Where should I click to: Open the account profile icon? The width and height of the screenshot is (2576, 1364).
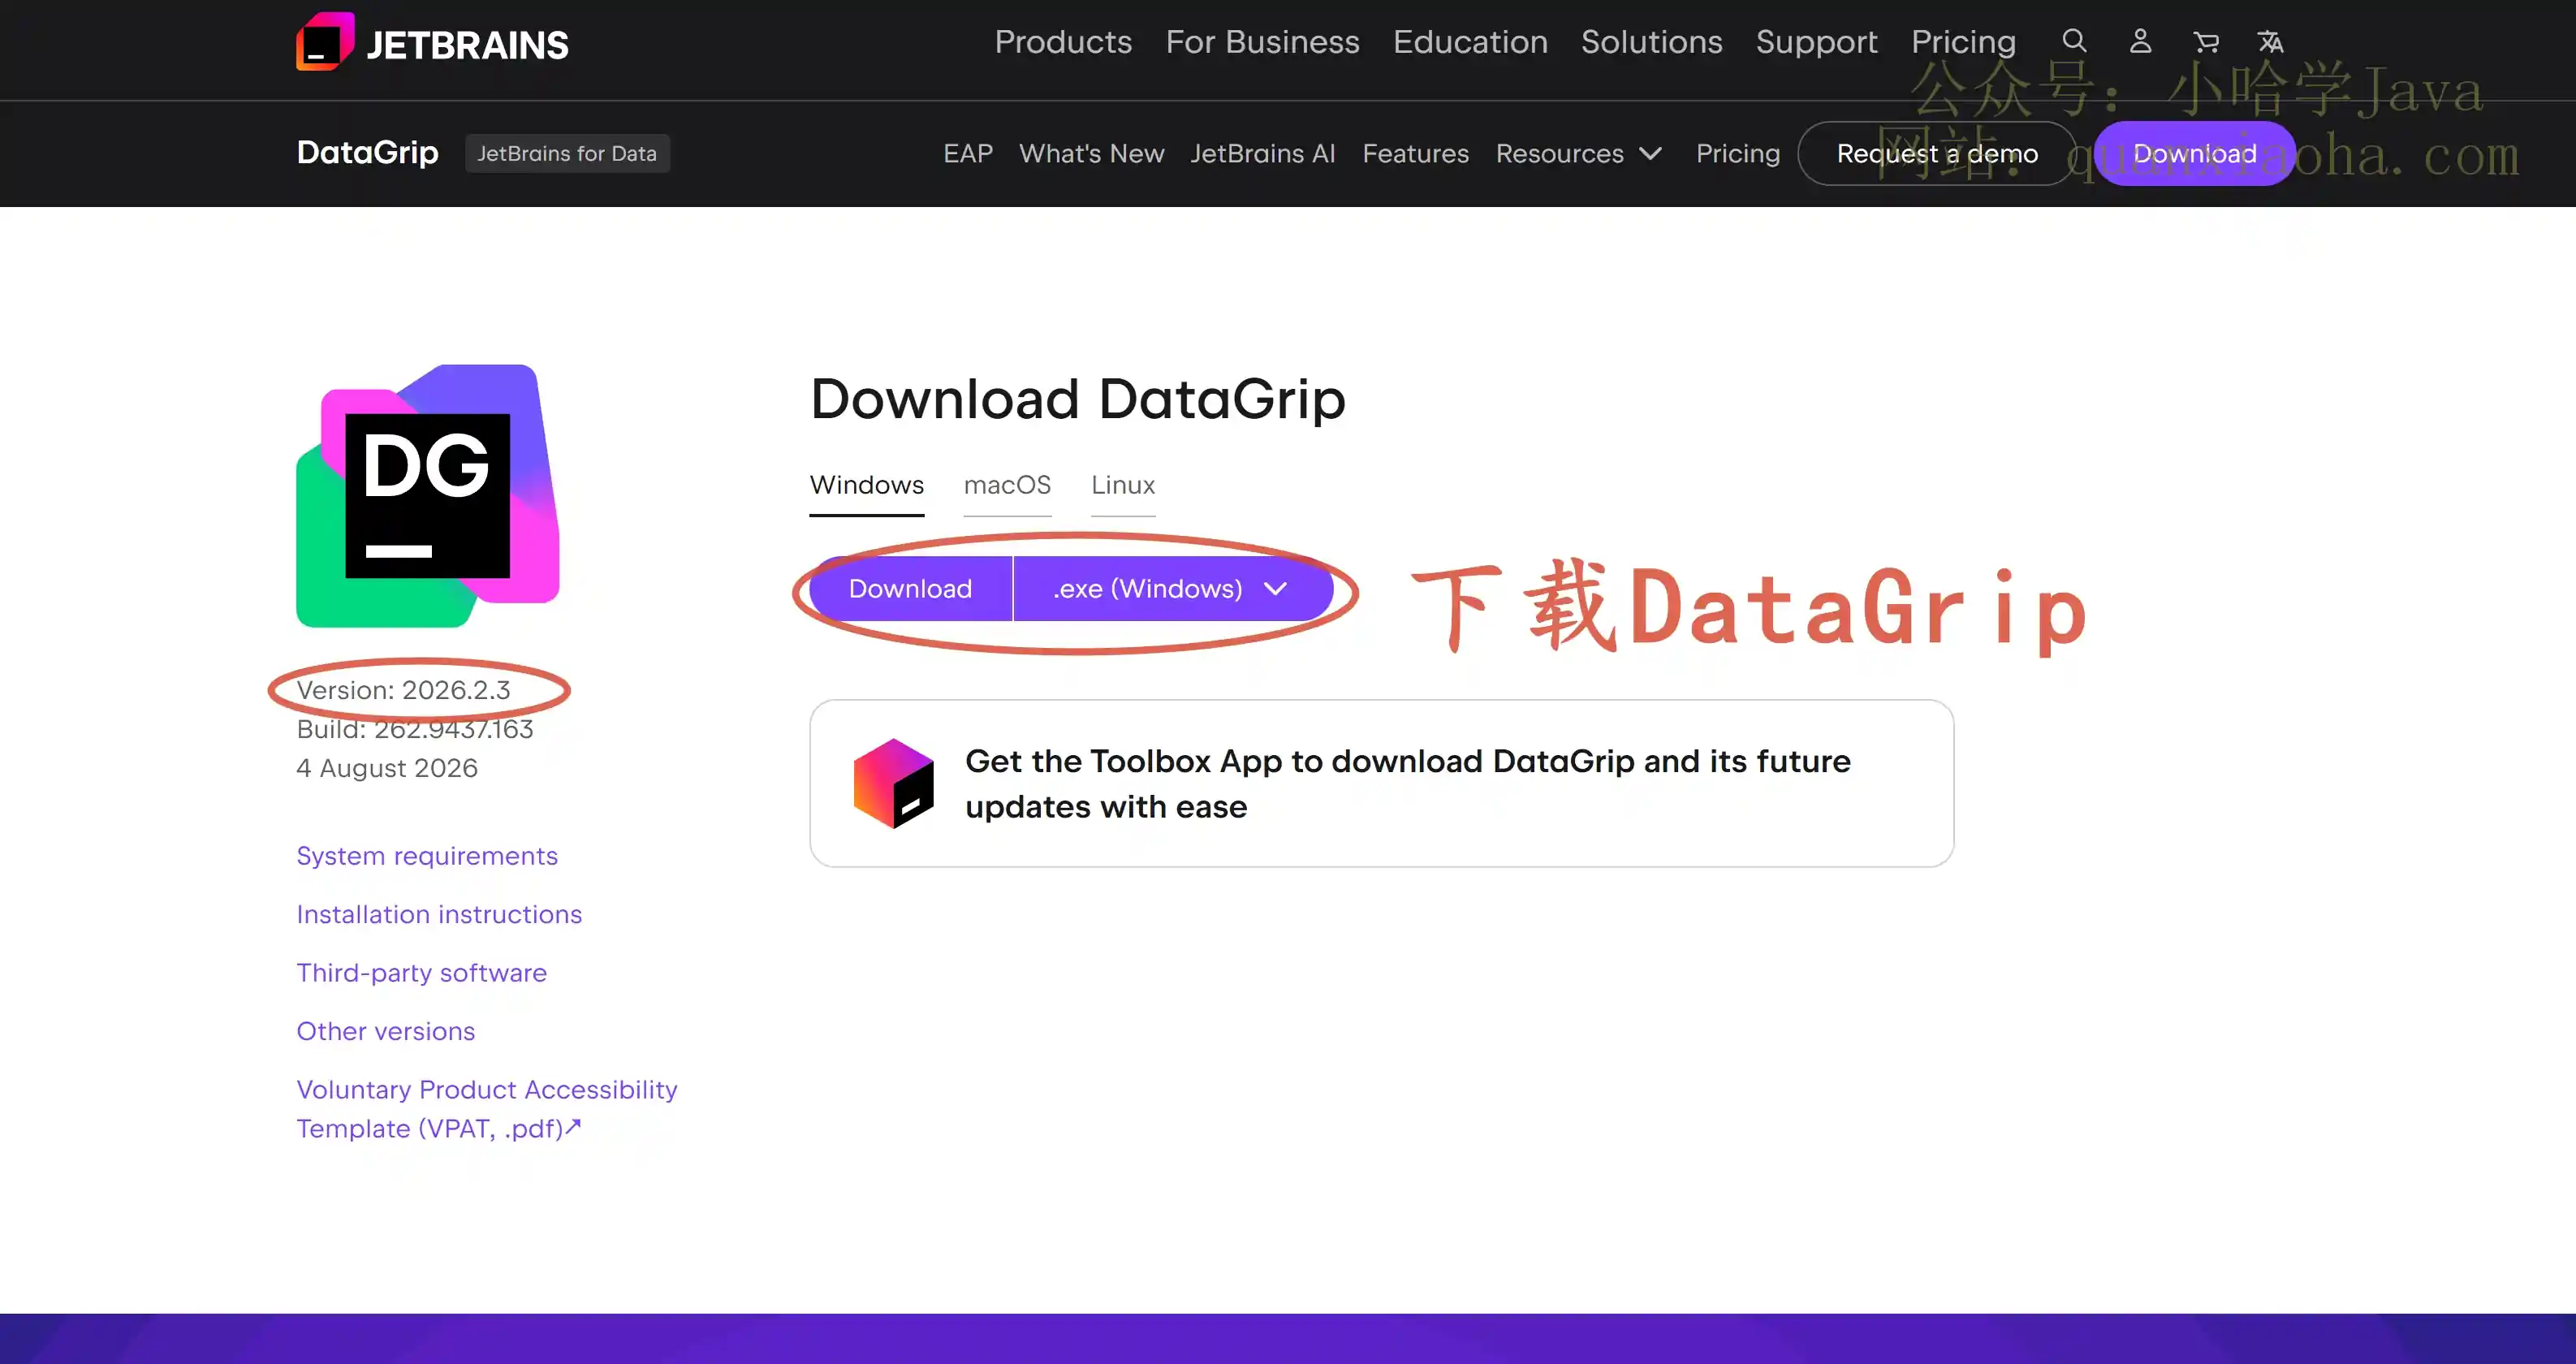coord(2140,41)
